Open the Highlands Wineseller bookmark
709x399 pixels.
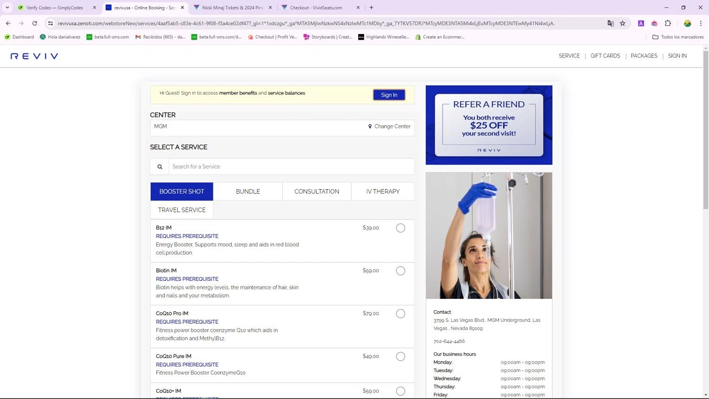384,37
